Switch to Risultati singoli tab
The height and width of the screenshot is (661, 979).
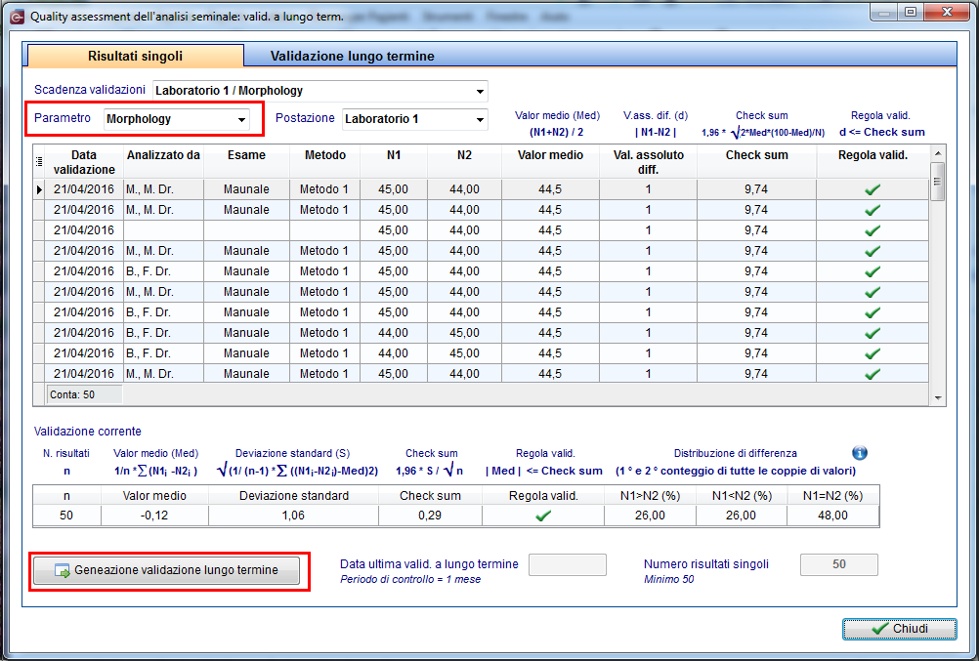coord(135,56)
